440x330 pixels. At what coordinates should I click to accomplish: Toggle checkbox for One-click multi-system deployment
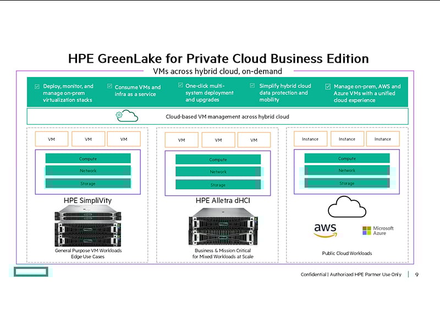point(180,85)
